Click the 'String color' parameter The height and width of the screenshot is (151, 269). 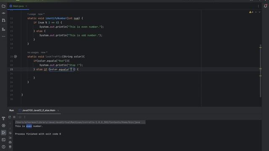click(x=72, y=57)
